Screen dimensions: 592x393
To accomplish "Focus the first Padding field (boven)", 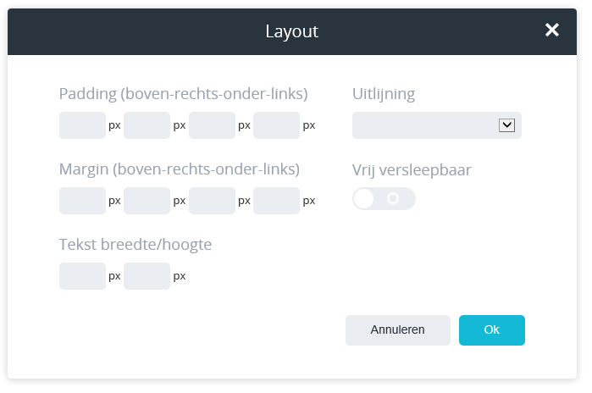I will coord(82,125).
